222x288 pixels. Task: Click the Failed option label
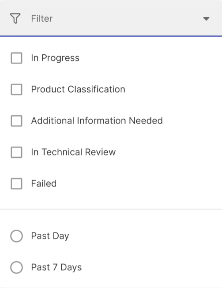[44, 183]
